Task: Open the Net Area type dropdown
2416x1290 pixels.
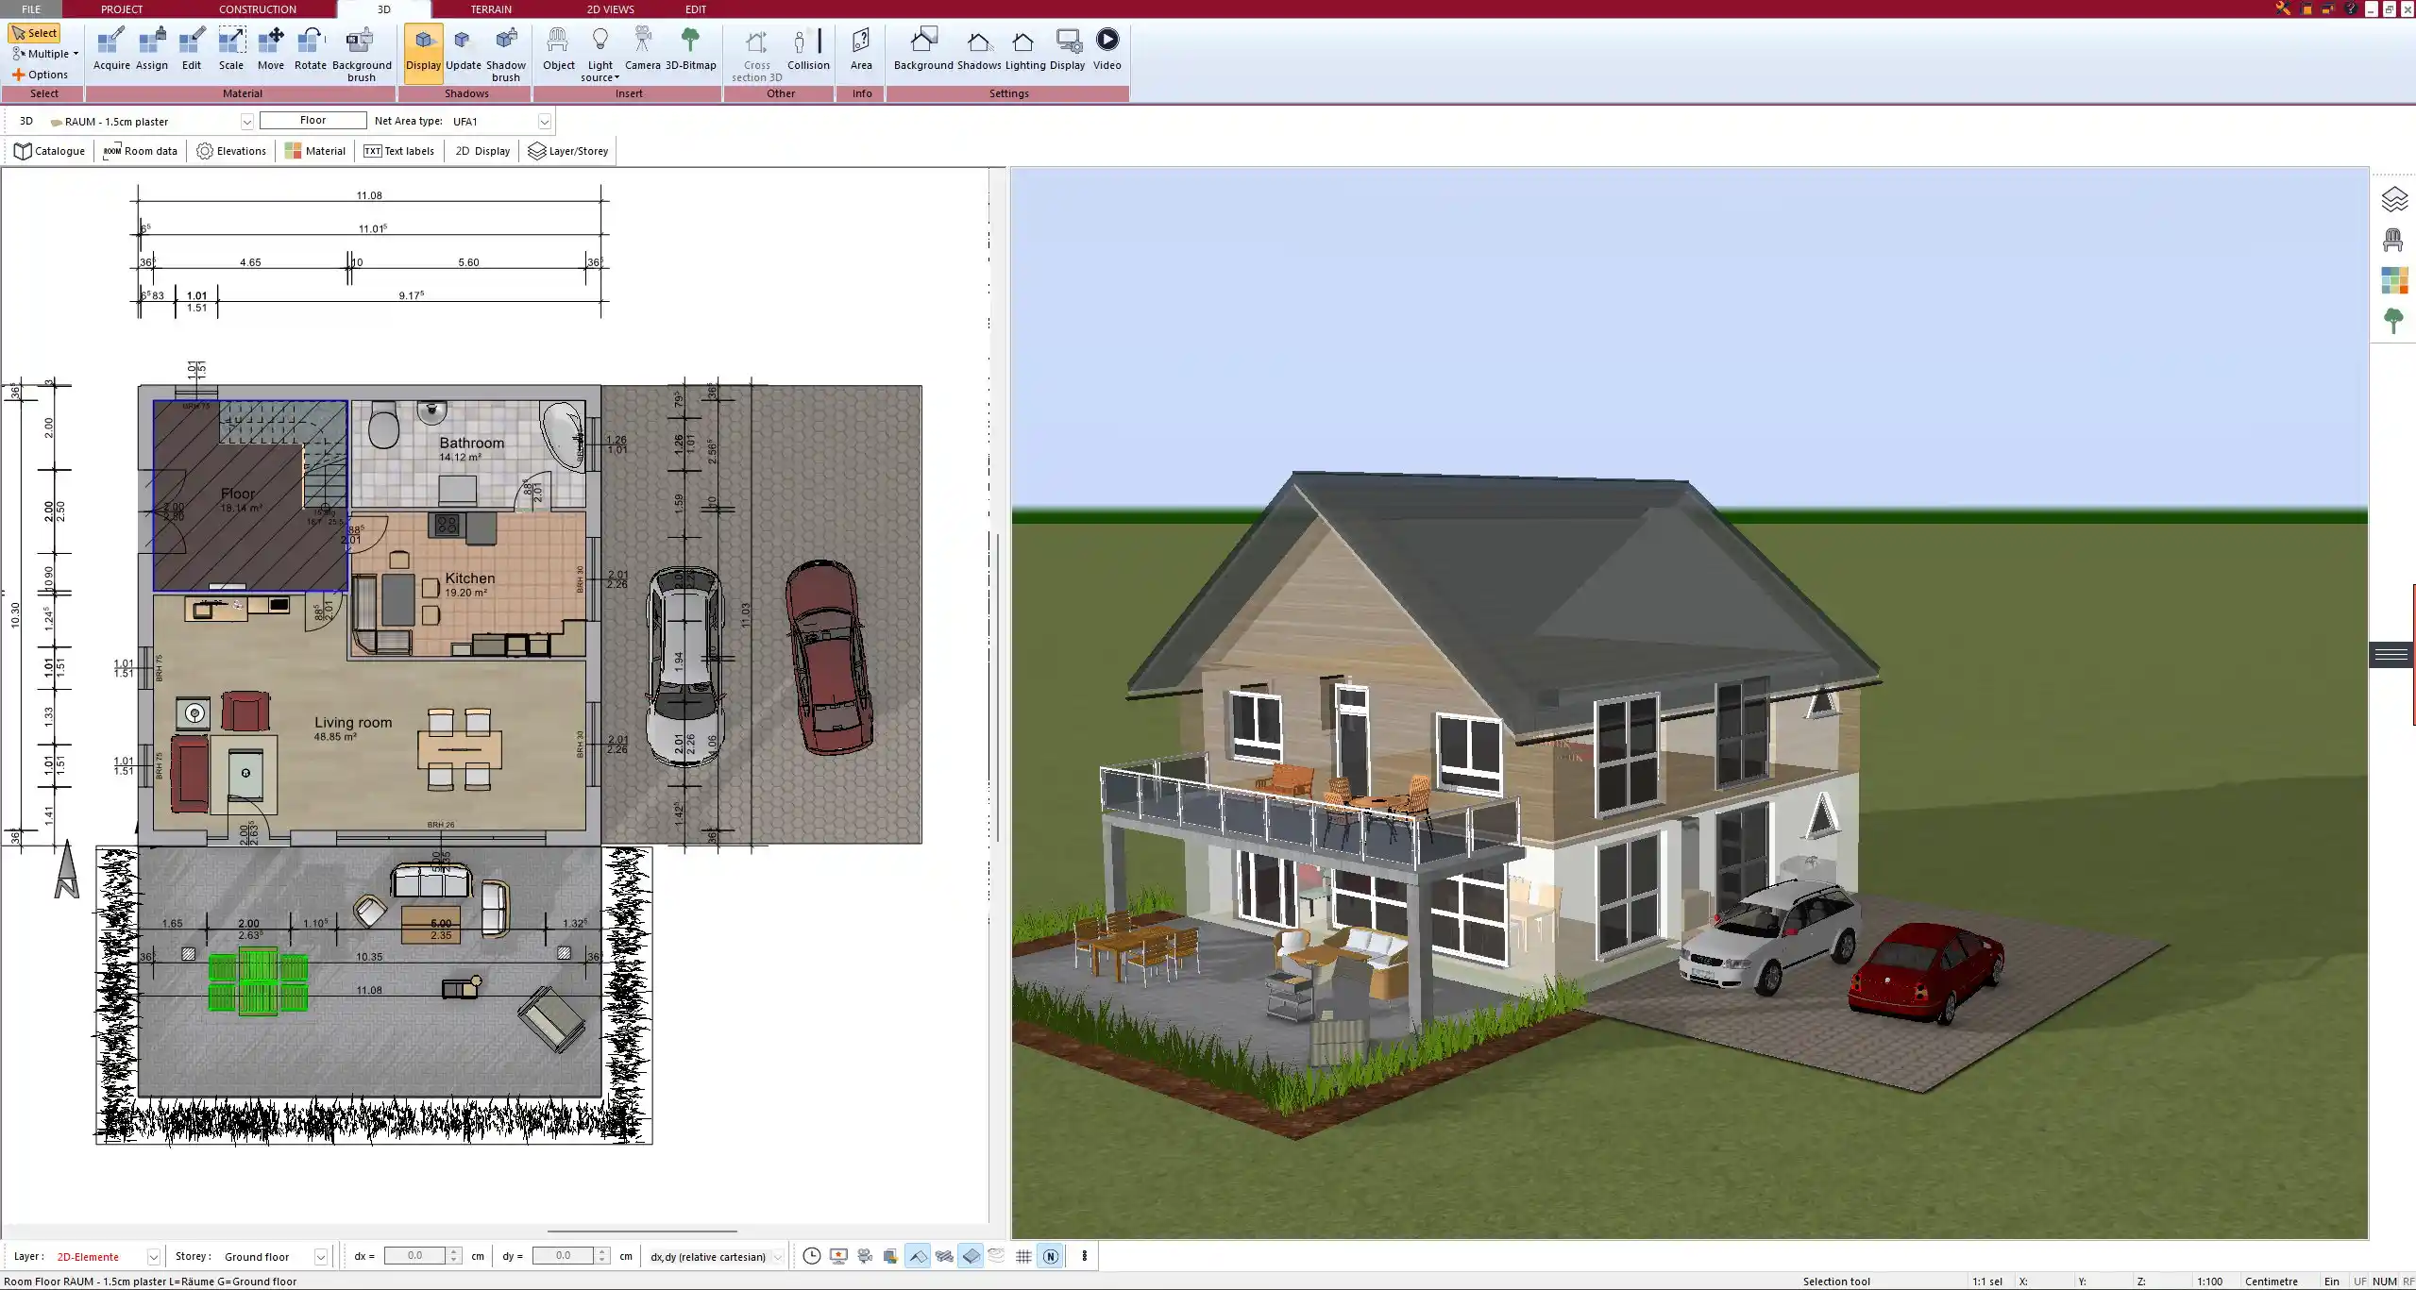Action: point(545,121)
